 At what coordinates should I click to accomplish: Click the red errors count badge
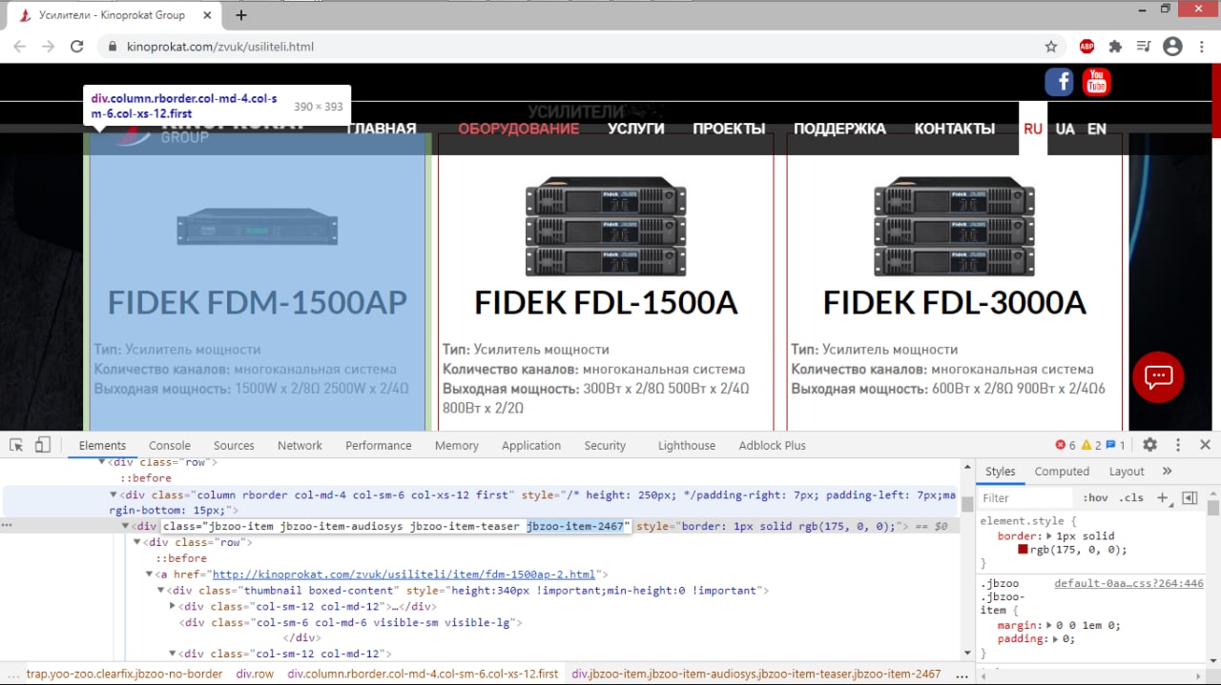pos(1066,445)
